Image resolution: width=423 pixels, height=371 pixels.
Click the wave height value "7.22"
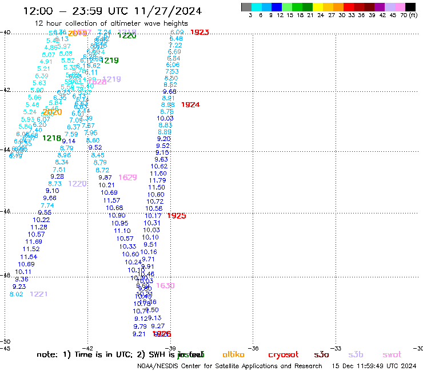pos(175,45)
